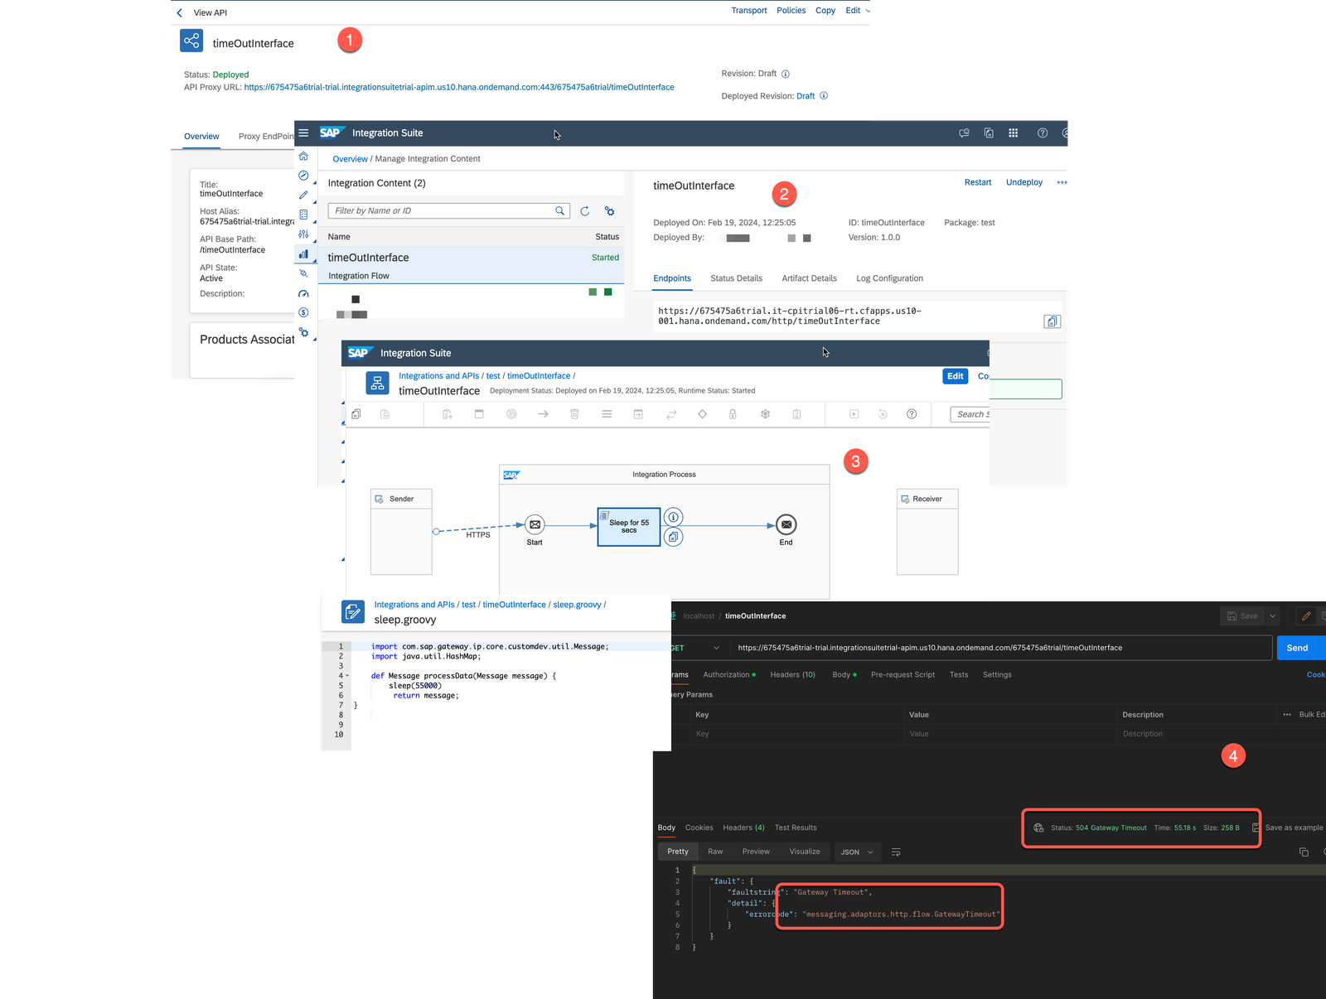Click the Undeploy link for timeOutInterface
1326x999 pixels.
tap(1024, 182)
